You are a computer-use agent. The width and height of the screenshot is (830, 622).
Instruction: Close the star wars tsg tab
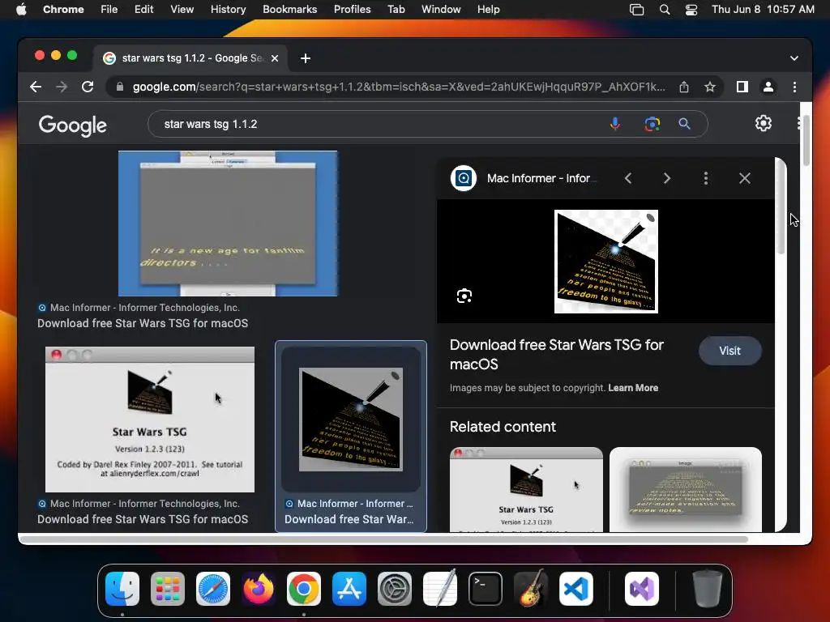click(x=275, y=58)
